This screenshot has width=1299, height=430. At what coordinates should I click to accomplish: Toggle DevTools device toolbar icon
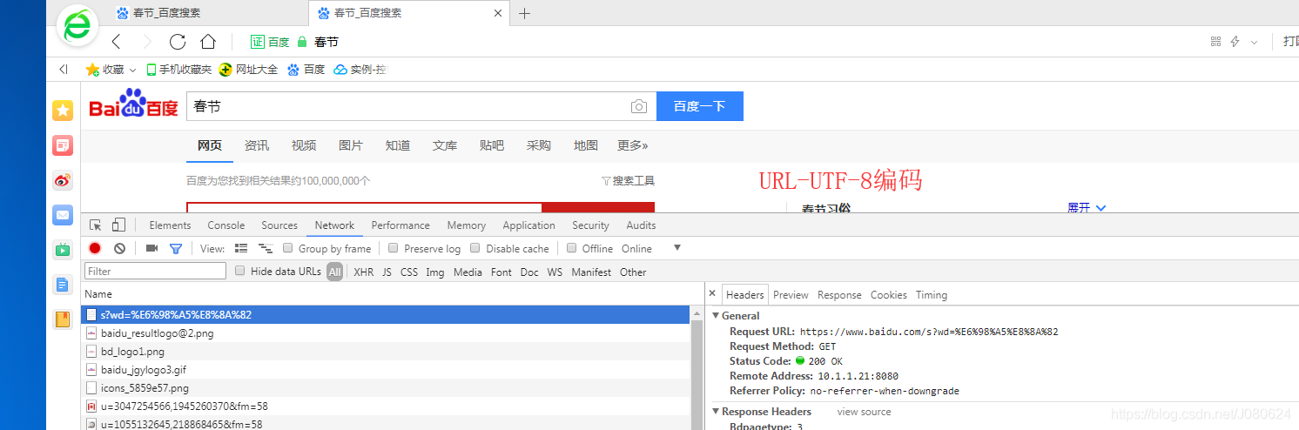(x=119, y=225)
